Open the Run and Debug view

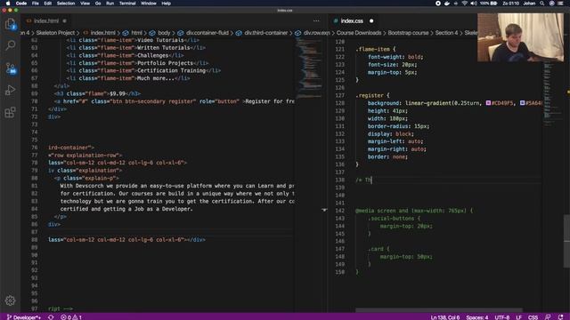(x=10, y=90)
